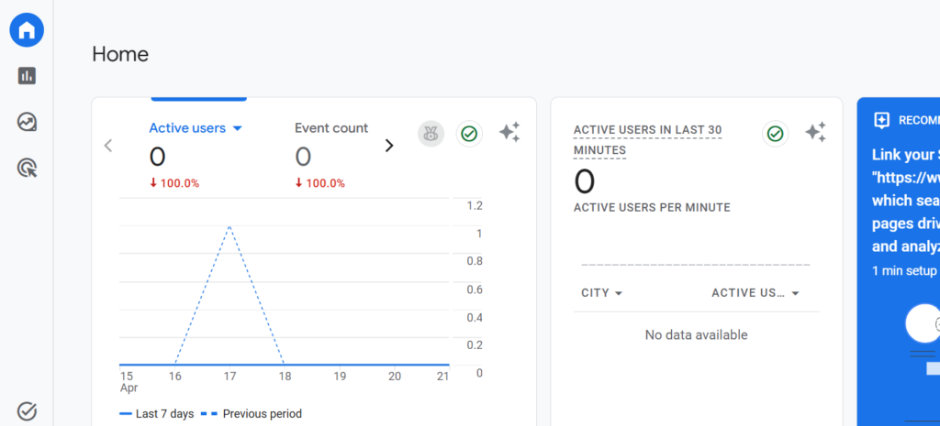The height and width of the screenshot is (426, 940).
Task: Click the Previous period legend entry
Action: [255, 414]
